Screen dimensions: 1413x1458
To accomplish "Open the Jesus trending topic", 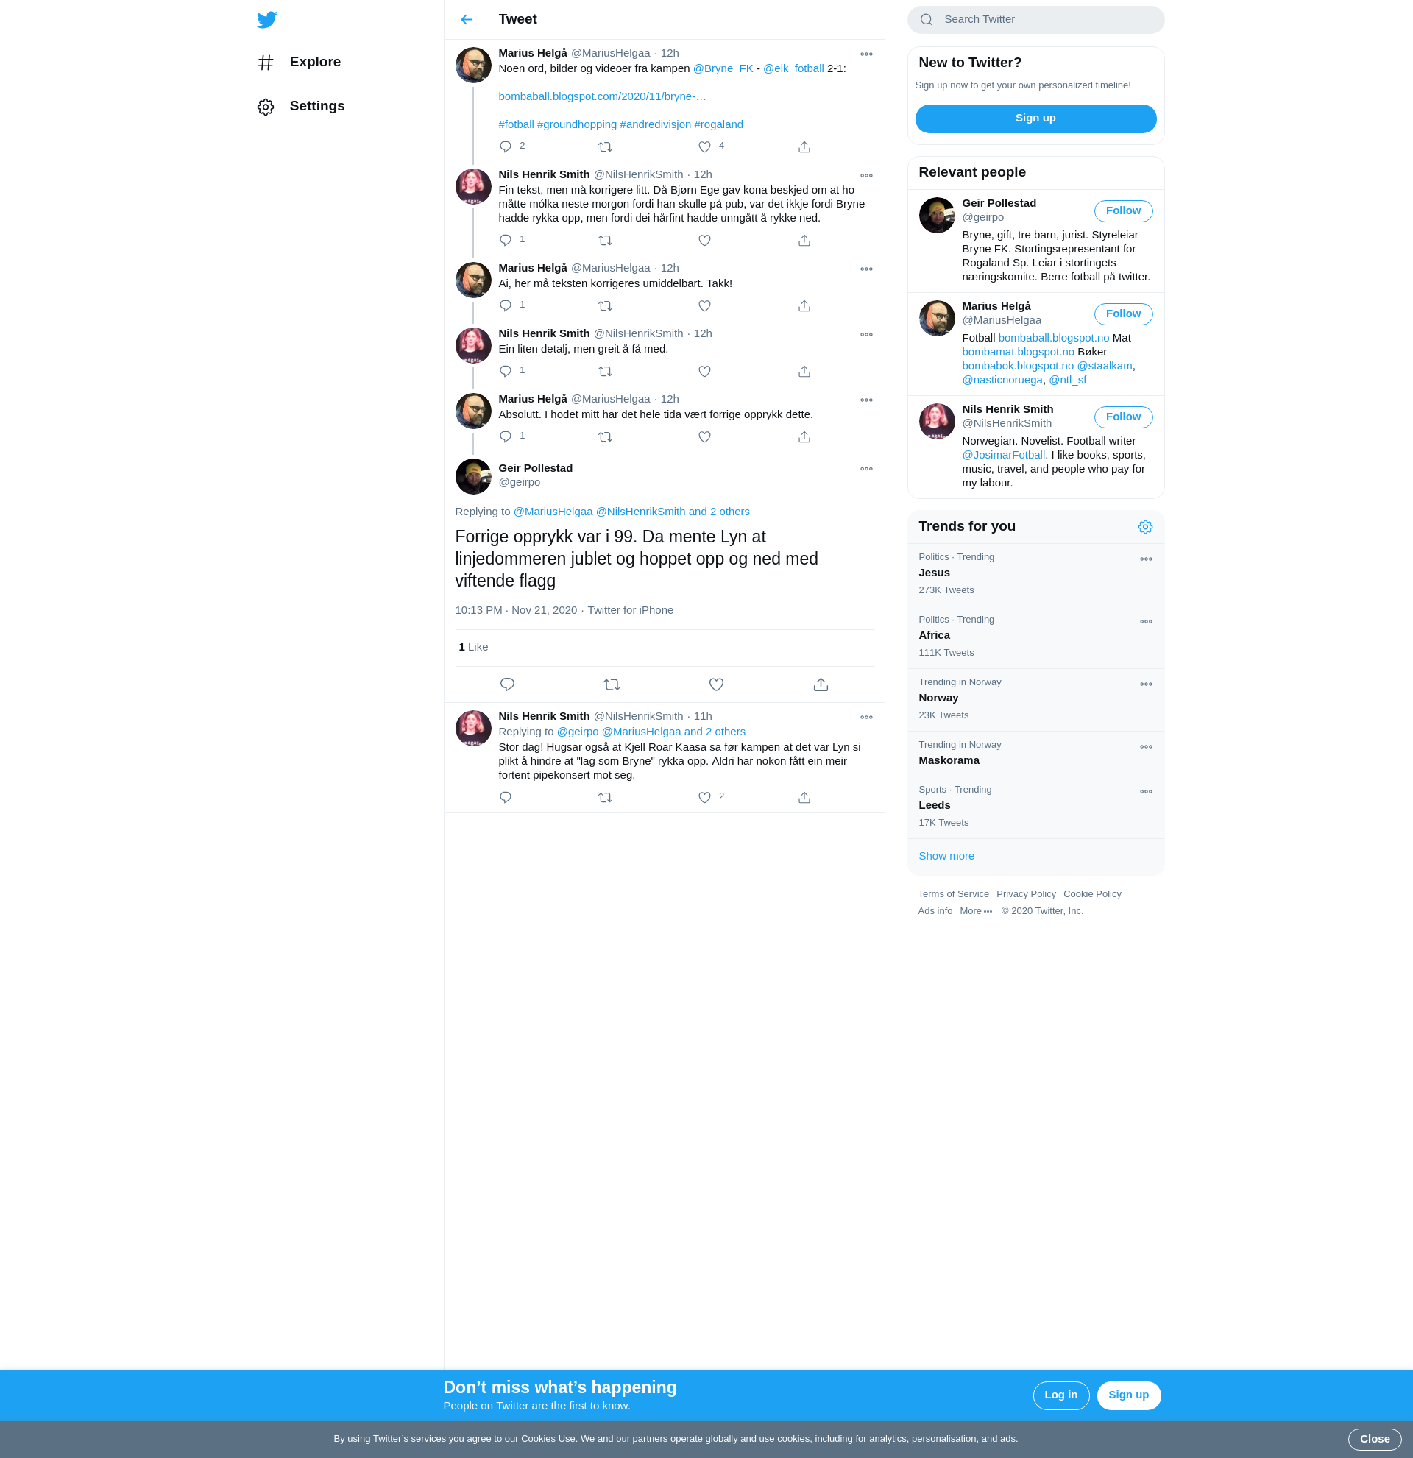I will 1035,574.
